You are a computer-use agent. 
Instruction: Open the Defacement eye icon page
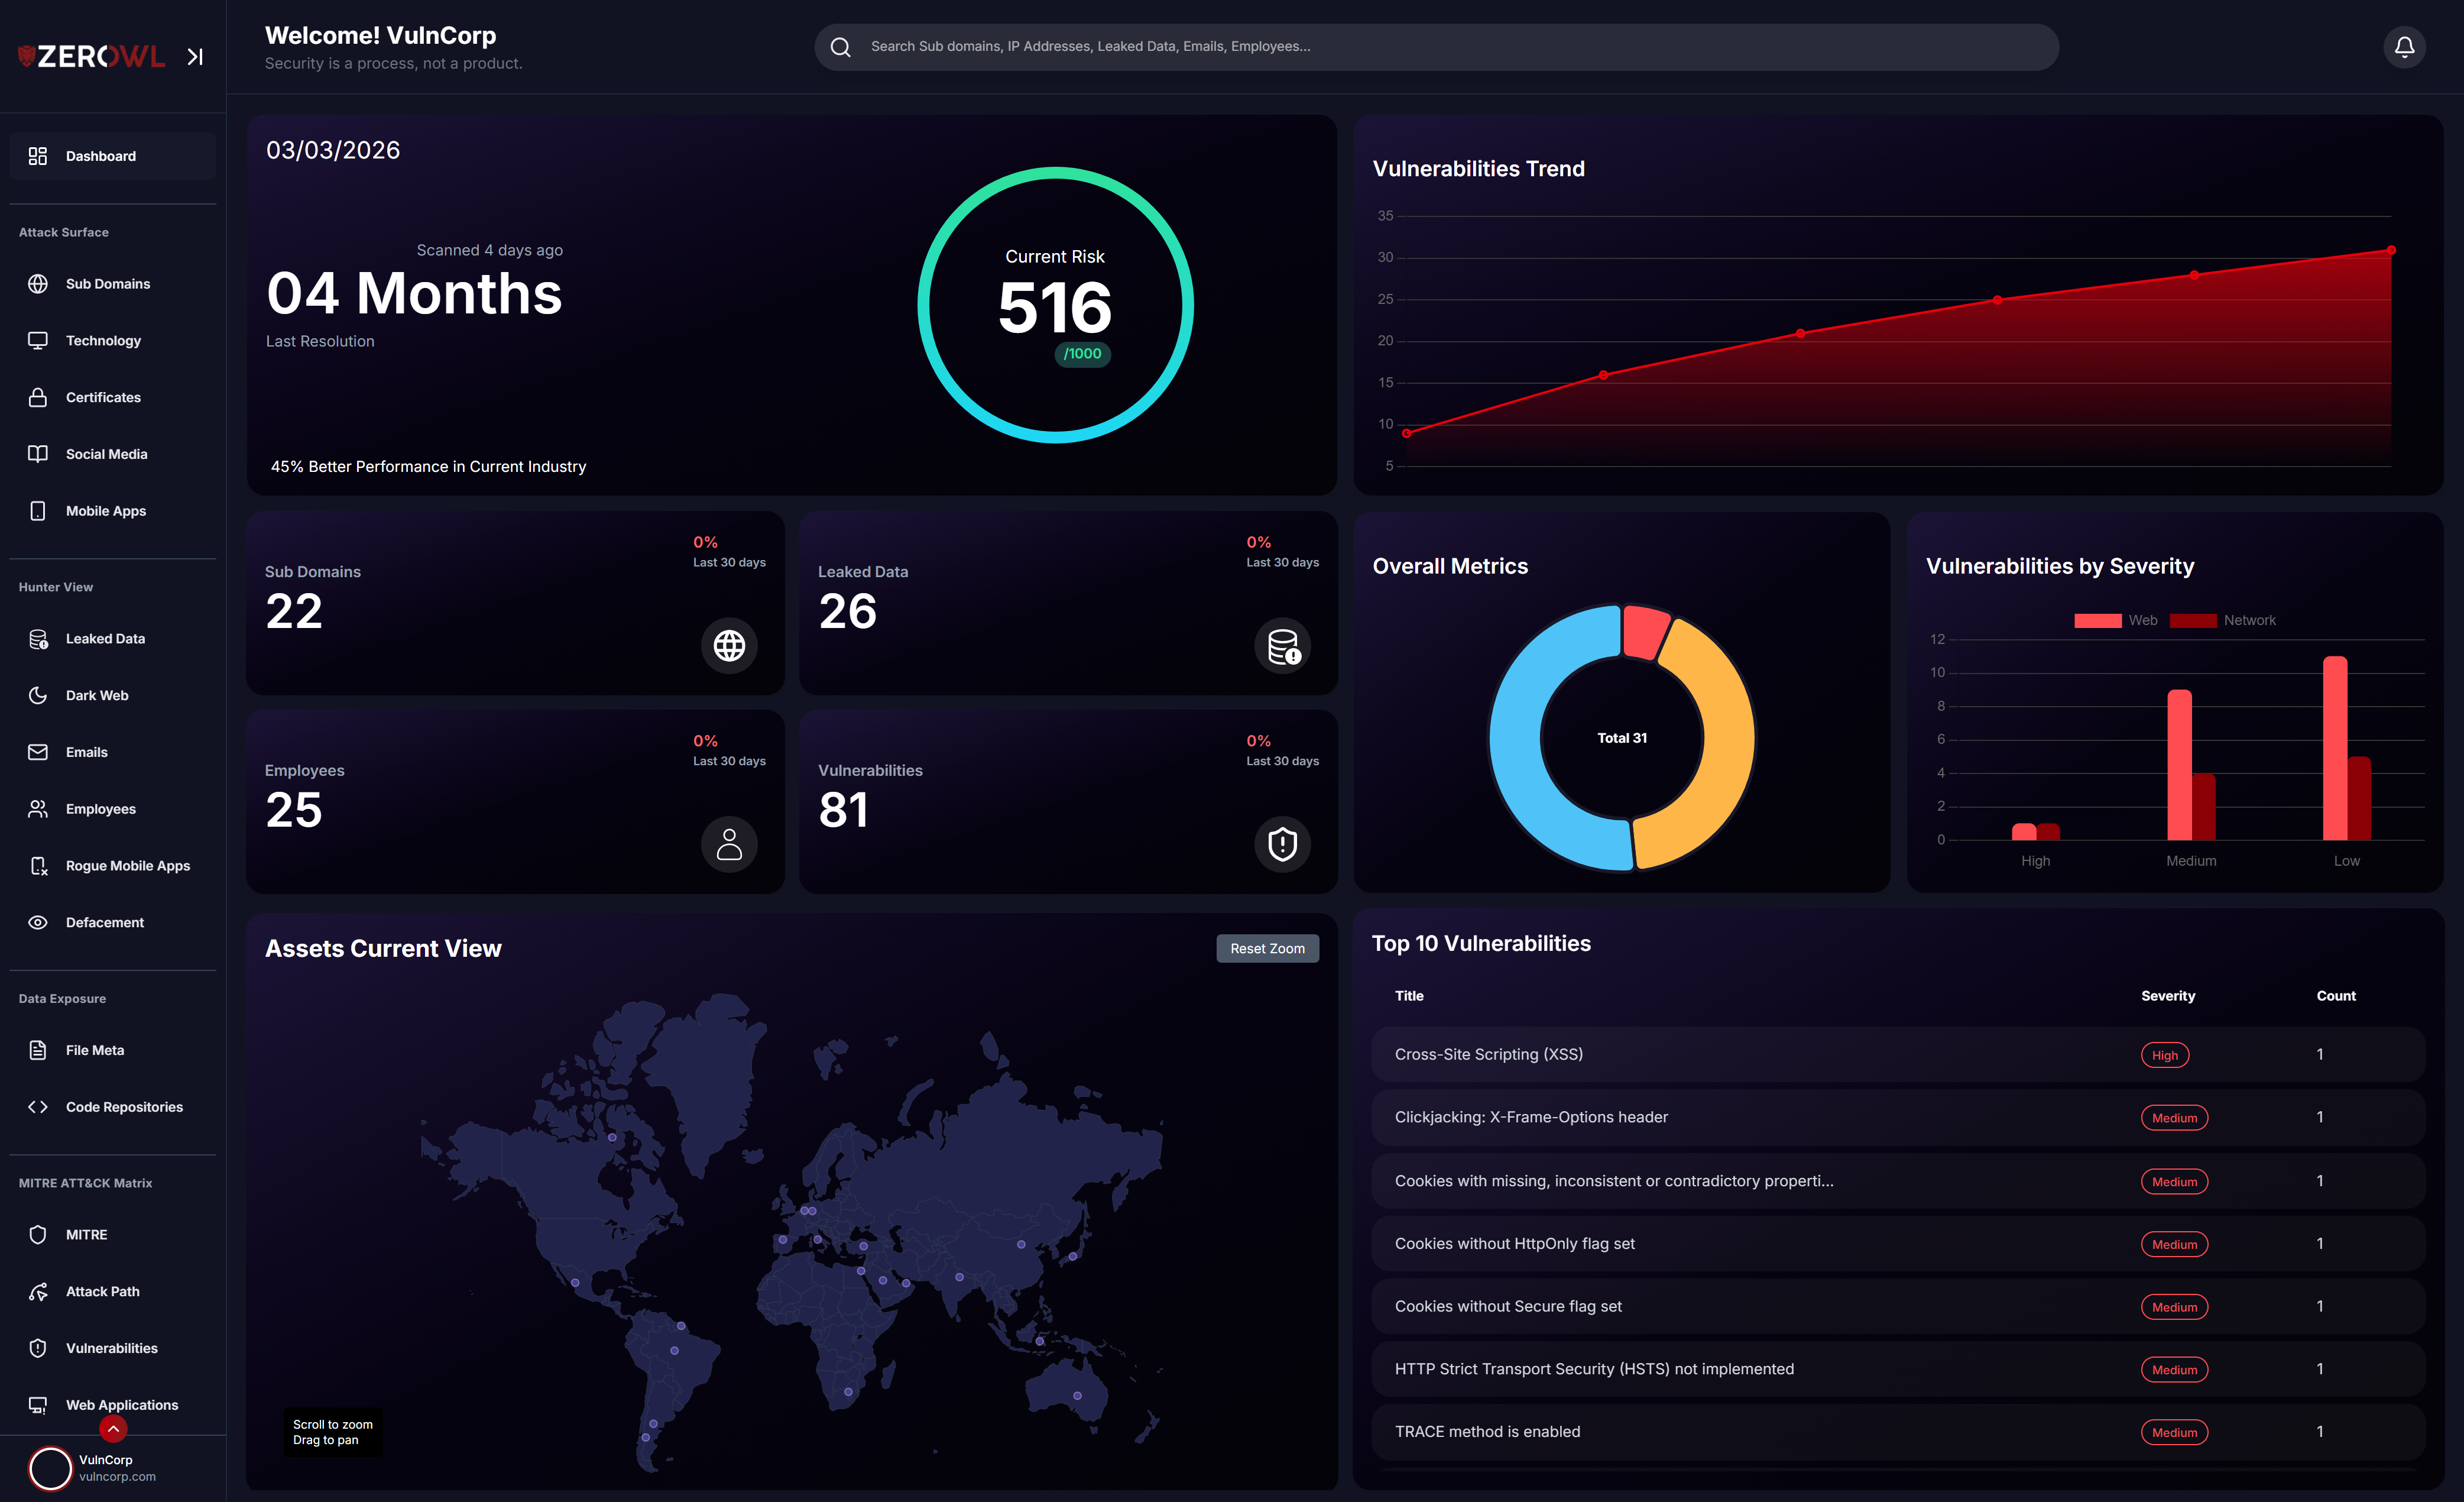pos(38,922)
